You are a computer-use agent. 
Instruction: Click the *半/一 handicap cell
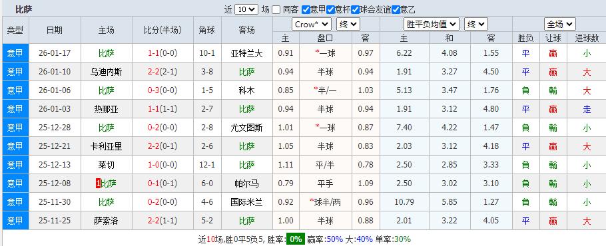click(x=326, y=90)
